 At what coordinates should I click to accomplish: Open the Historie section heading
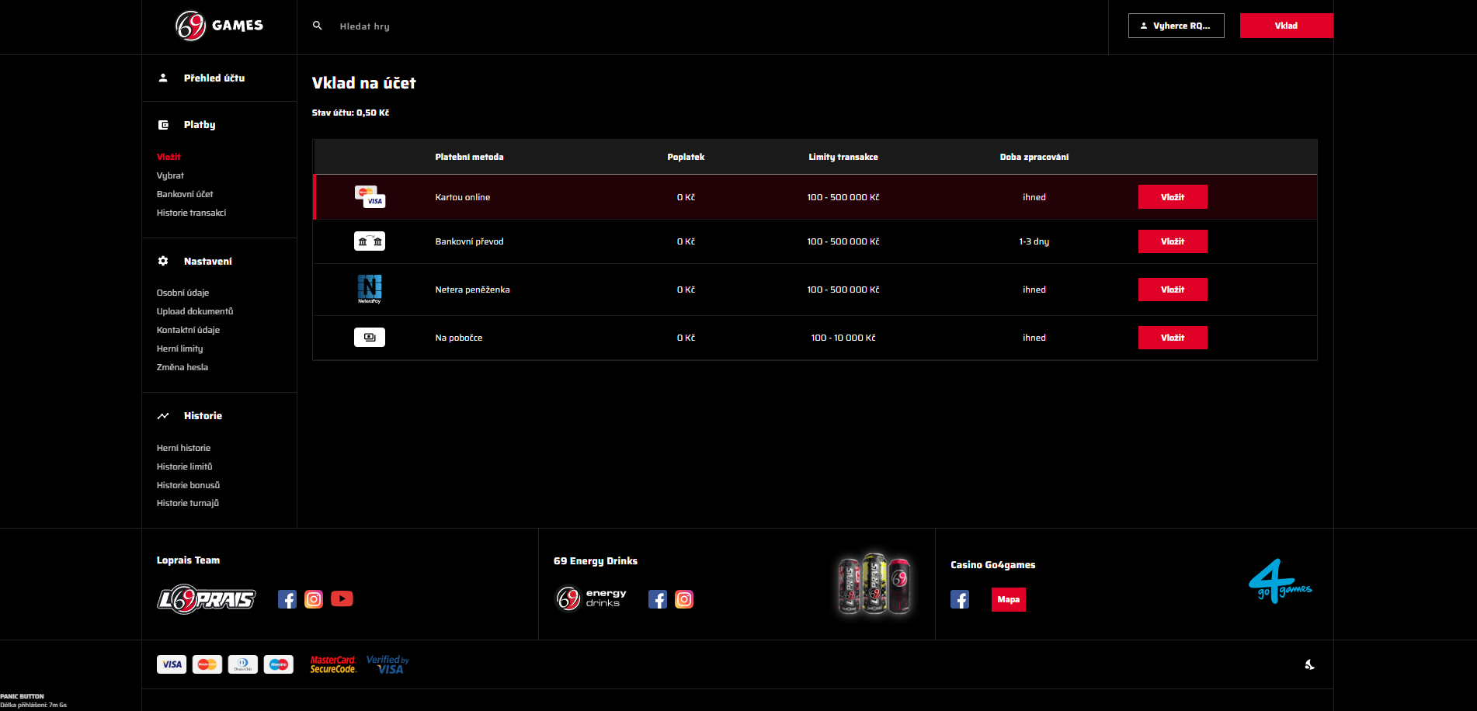coord(203,416)
